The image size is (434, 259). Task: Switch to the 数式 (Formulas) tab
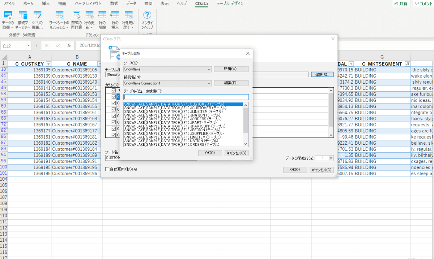click(114, 4)
